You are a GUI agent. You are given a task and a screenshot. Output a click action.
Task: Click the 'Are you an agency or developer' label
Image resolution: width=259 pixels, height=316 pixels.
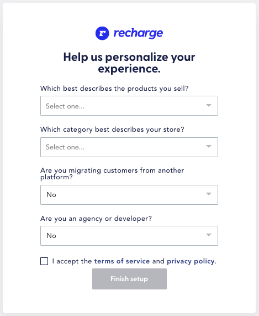point(96,219)
